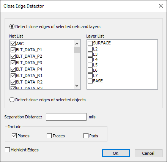The height and width of the screenshot is (162, 167).
Task: Uncheck the BLT_DATA_P4 net checkbox
Action: 13,69
